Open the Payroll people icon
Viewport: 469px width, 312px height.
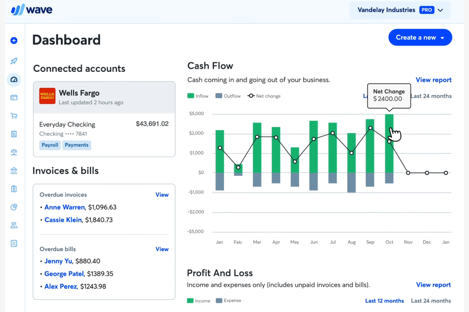click(x=14, y=225)
